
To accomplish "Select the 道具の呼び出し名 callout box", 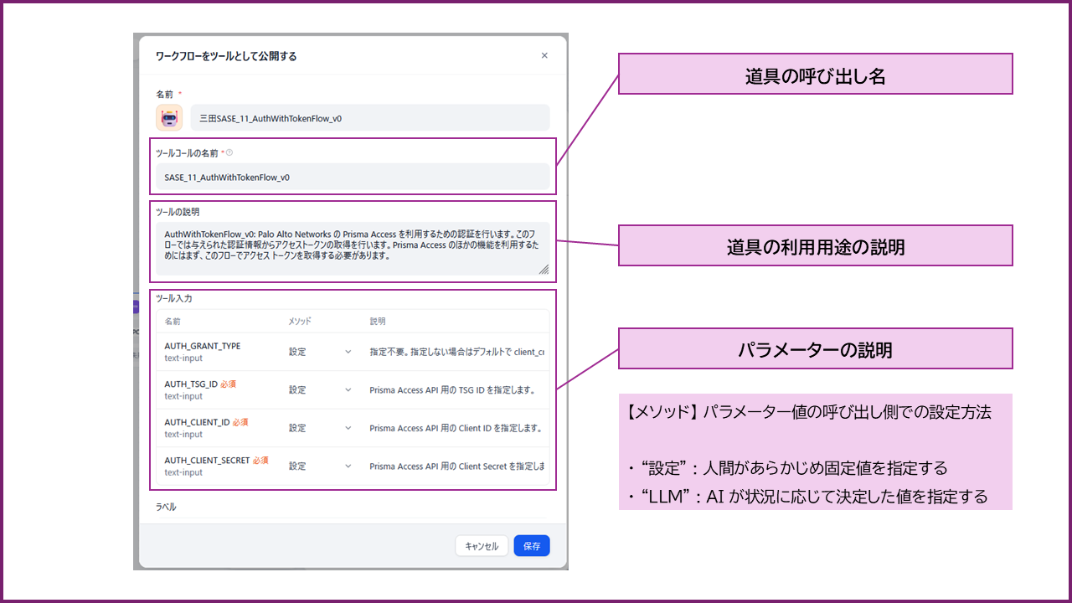I will tap(815, 75).
